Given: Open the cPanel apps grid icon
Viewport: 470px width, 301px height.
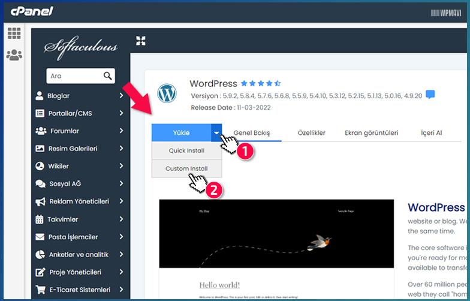Looking at the screenshot, I should (x=14, y=34).
